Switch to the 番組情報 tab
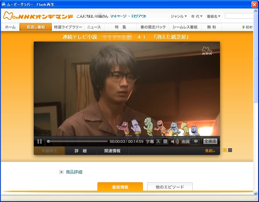Viewport: 259px width, 202px height. point(120,187)
